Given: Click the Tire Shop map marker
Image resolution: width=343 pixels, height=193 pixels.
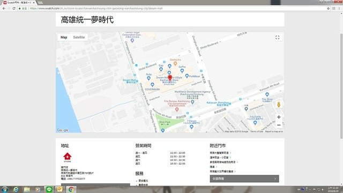Looking at the screenshot, I should [x=267, y=94].
